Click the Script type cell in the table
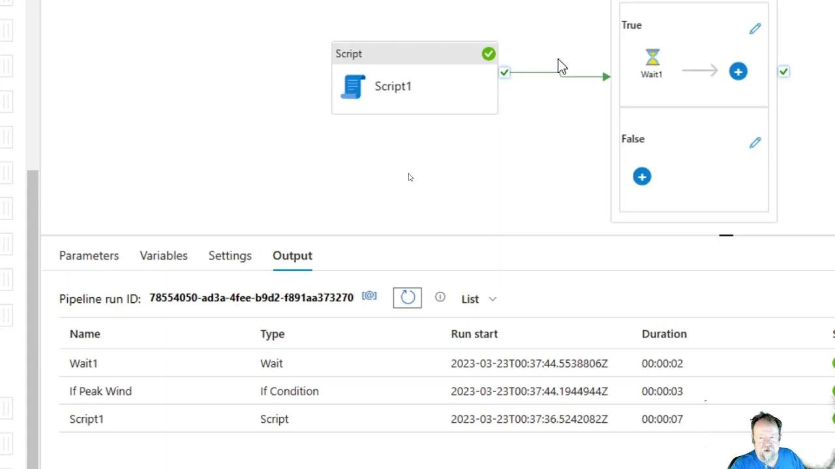Image resolution: width=835 pixels, height=469 pixels. pyautogui.click(x=274, y=419)
